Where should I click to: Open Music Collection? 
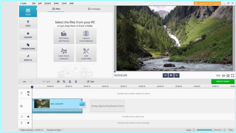tap(64, 54)
